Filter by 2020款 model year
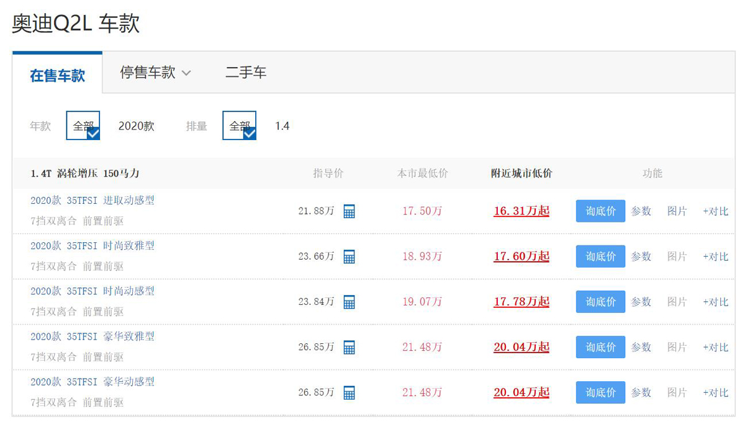 tap(137, 126)
